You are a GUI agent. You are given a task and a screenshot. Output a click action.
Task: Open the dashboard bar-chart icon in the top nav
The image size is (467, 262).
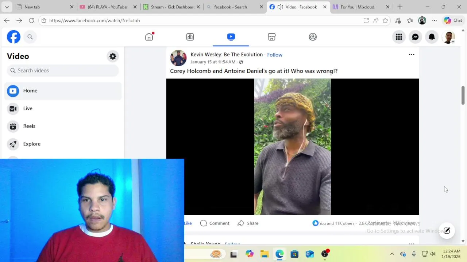tap(190, 37)
